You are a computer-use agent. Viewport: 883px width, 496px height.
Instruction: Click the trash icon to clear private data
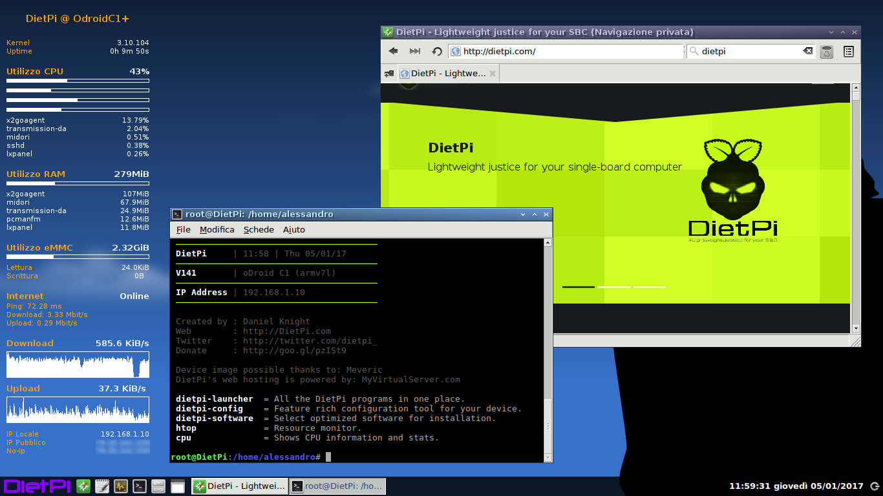[x=826, y=52]
